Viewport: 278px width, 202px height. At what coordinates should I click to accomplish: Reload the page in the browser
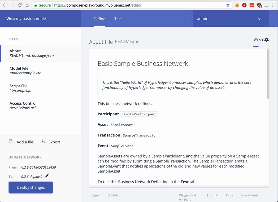(20, 5)
